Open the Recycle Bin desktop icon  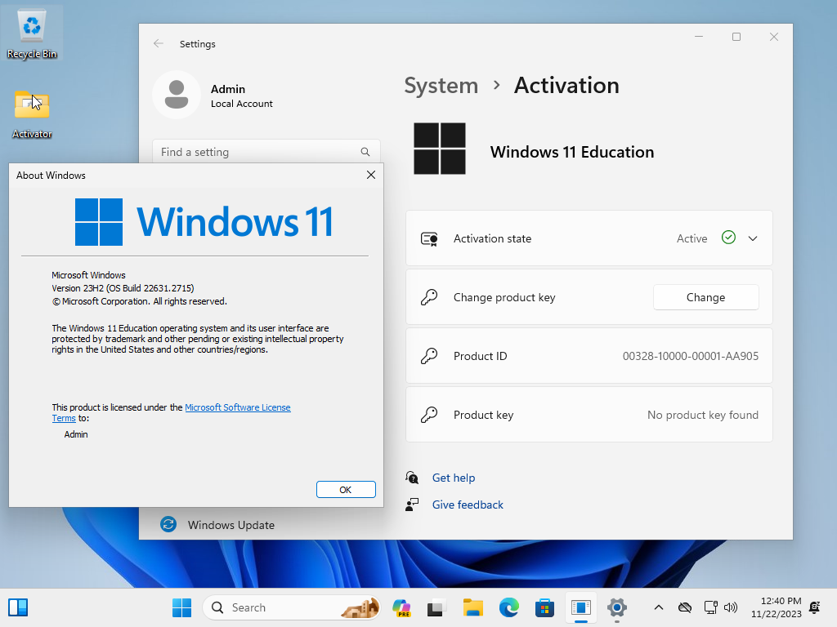(x=32, y=33)
